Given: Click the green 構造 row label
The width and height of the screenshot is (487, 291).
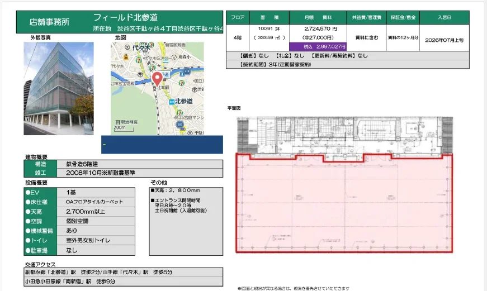Looking at the screenshot, I should [40, 164].
